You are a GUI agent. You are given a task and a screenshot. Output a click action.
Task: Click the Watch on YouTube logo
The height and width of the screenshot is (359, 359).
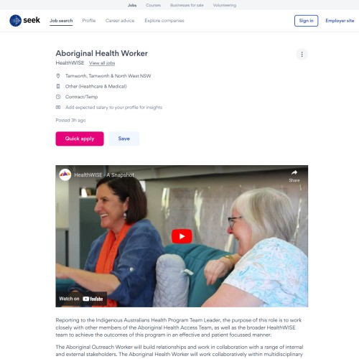(x=93, y=299)
